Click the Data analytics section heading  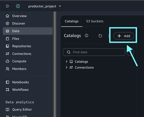point(20,102)
